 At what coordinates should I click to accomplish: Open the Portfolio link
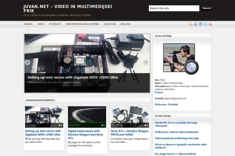173,105
